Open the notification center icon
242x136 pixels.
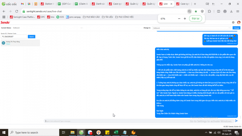click(x=237, y=133)
